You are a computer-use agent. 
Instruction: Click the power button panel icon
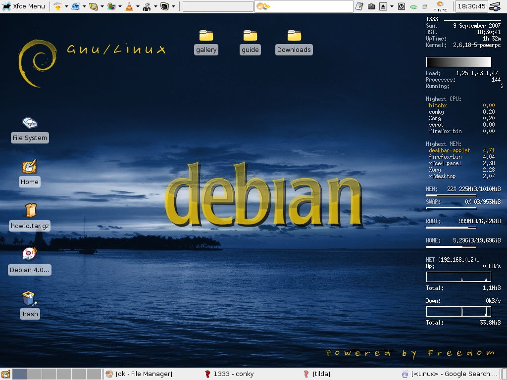[x=401, y=6]
